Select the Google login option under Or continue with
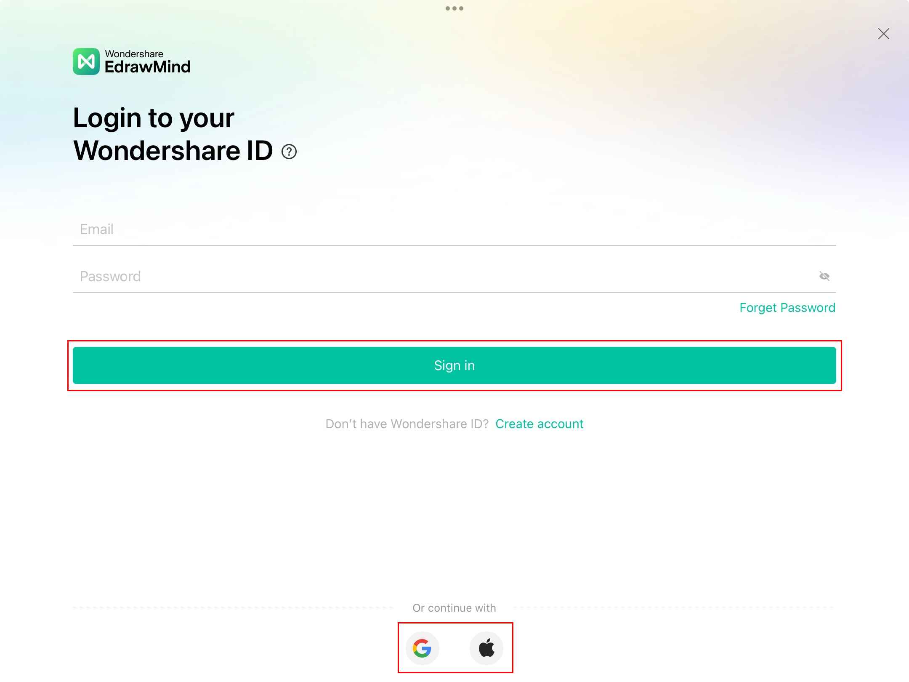This screenshot has height=682, width=909. (x=423, y=648)
